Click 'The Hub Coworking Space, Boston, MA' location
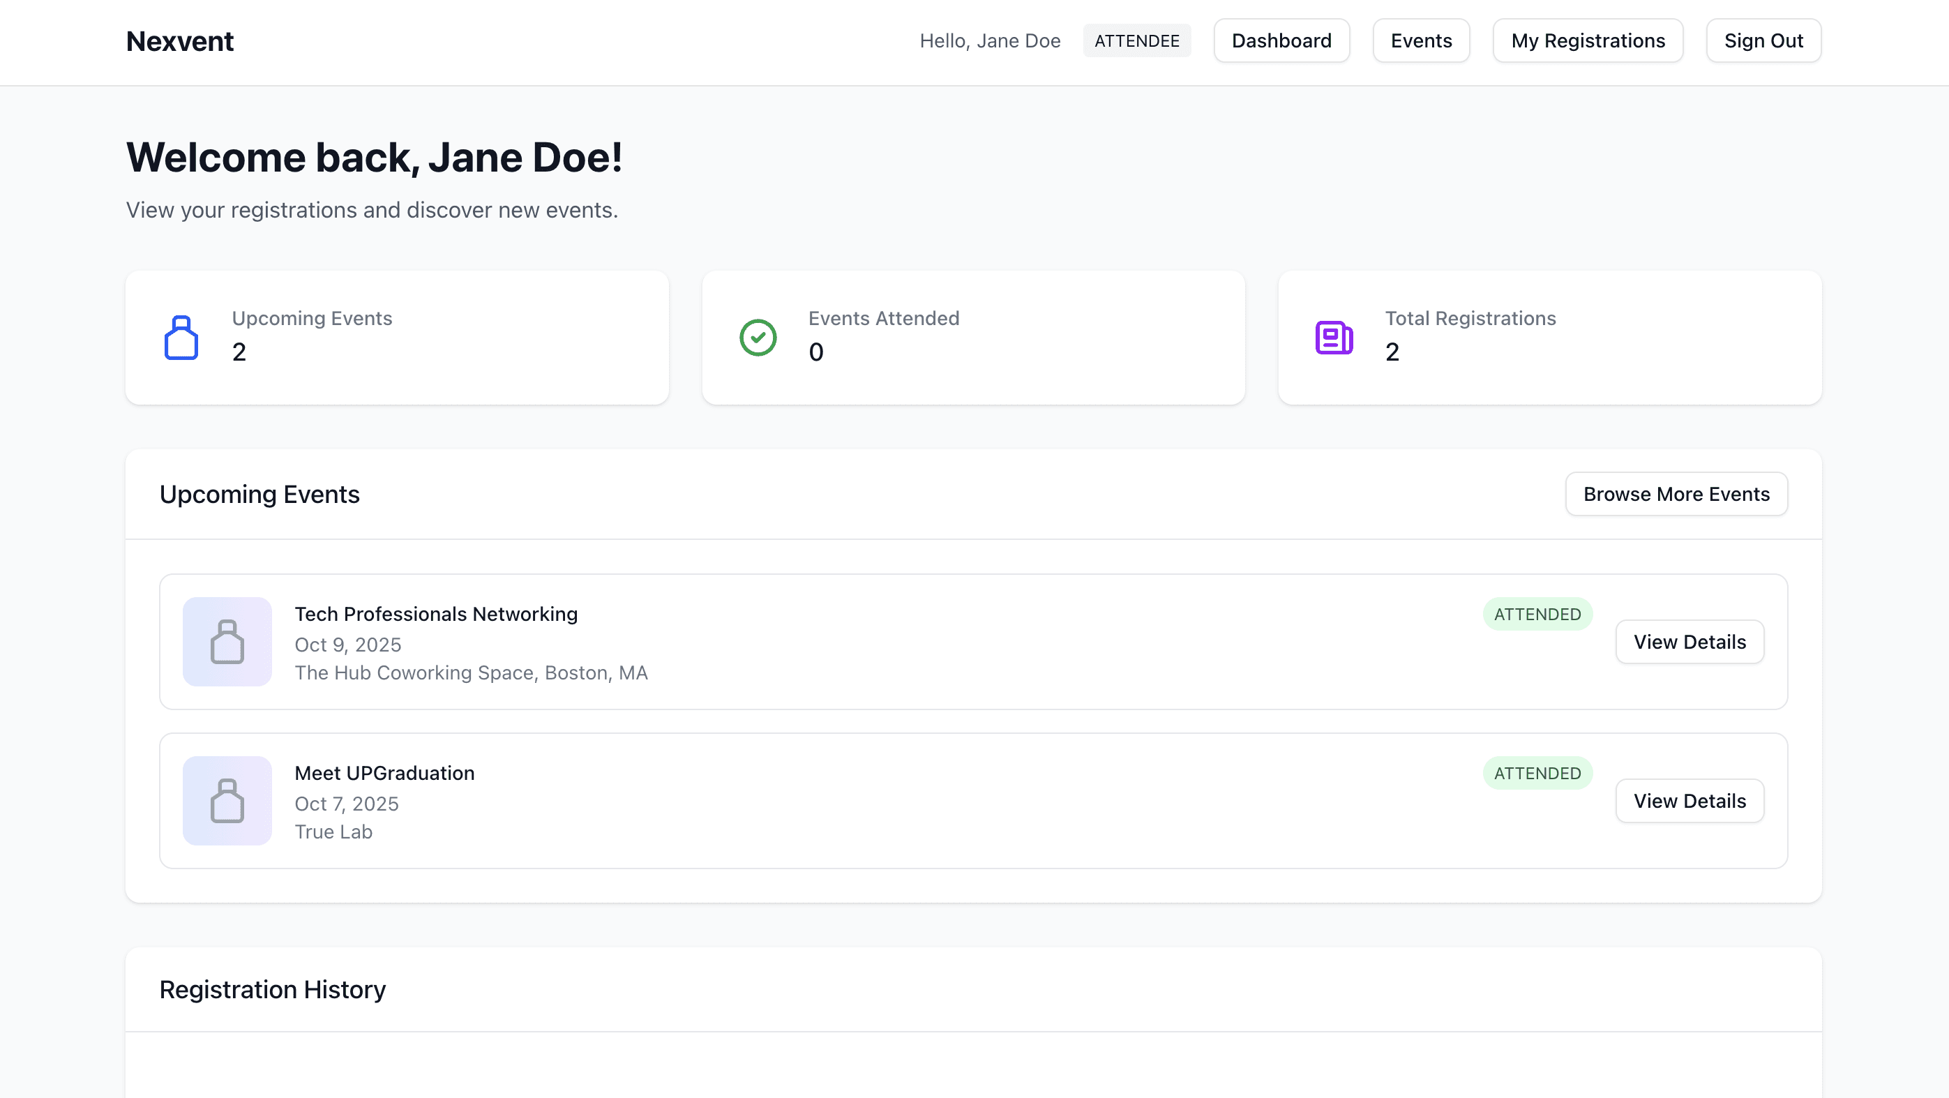Screen dimensions: 1949x1098 point(471,672)
